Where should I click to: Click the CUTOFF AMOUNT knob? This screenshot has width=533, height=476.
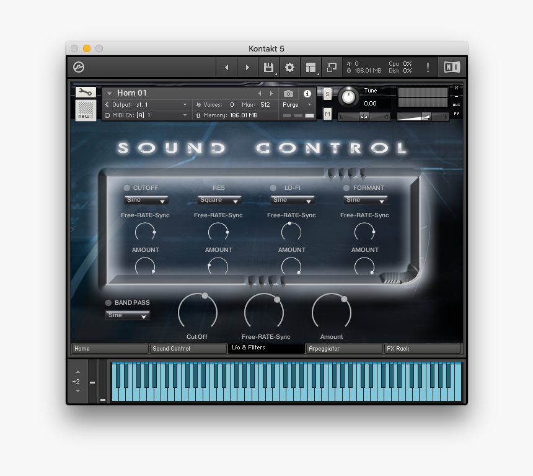point(145,266)
